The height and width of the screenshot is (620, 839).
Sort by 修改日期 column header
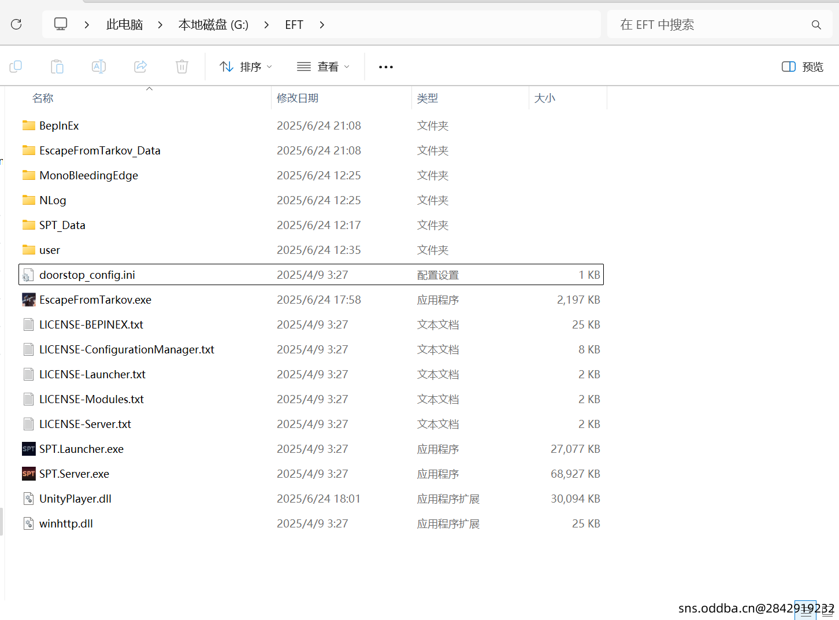298,98
